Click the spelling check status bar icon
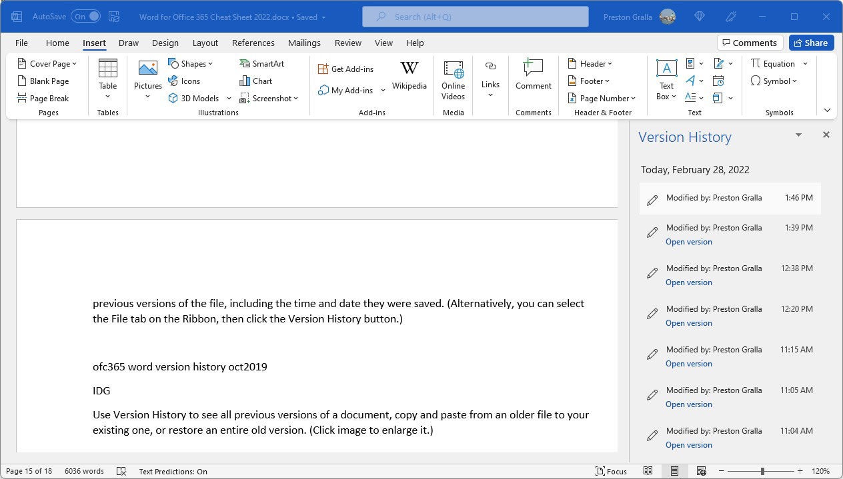843x479 pixels. (x=121, y=471)
